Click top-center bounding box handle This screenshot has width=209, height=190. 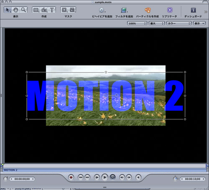tap(106, 72)
